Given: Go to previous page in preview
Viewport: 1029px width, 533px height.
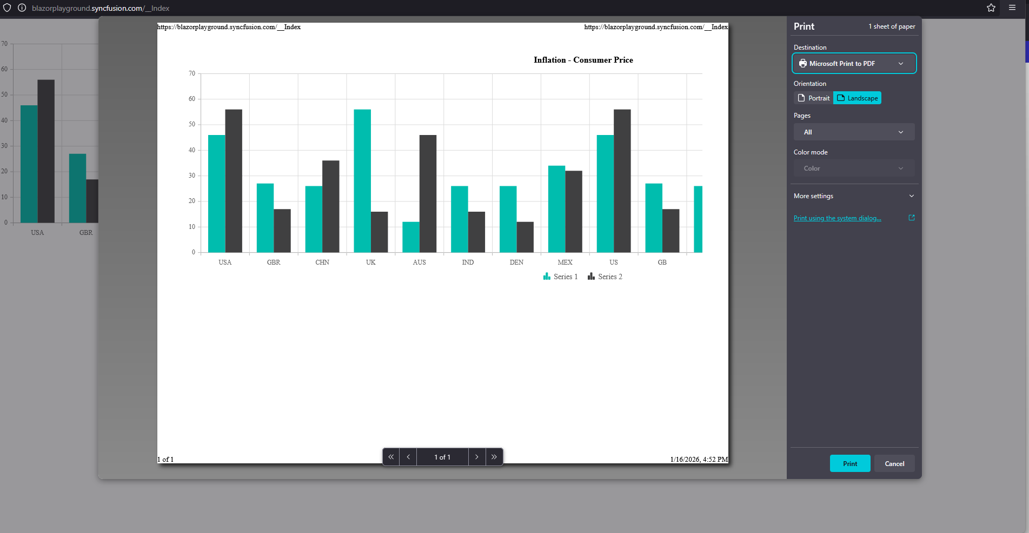Looking at the screenshot, I should tap(408, 457).
